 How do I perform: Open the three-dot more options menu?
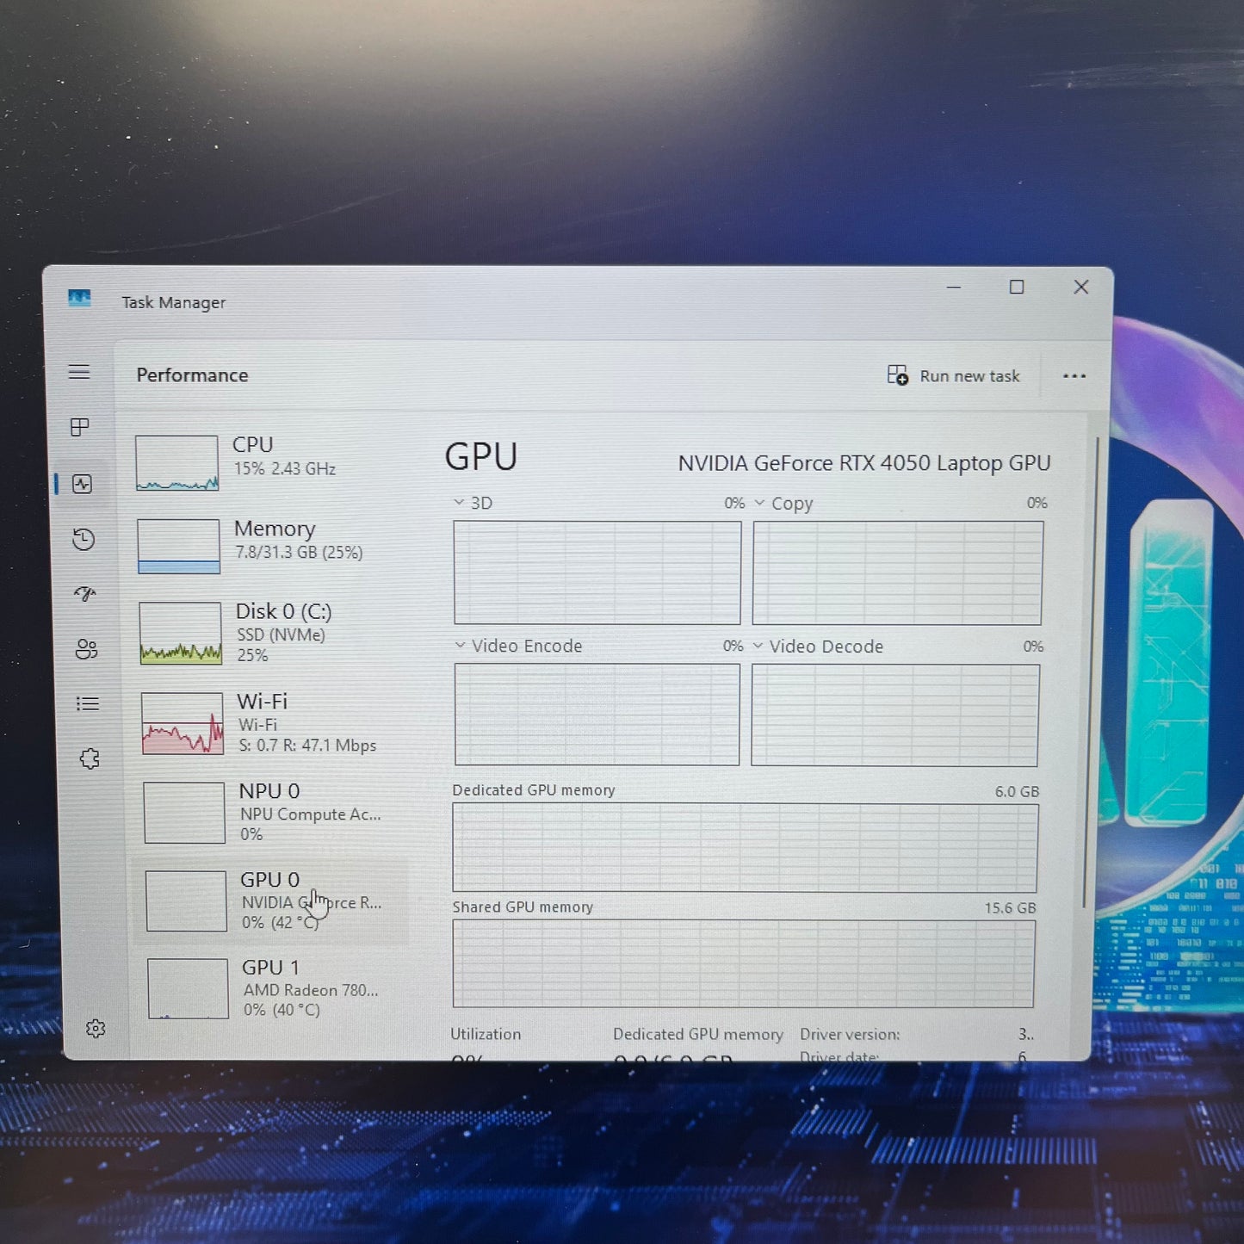coord(1074,376)
